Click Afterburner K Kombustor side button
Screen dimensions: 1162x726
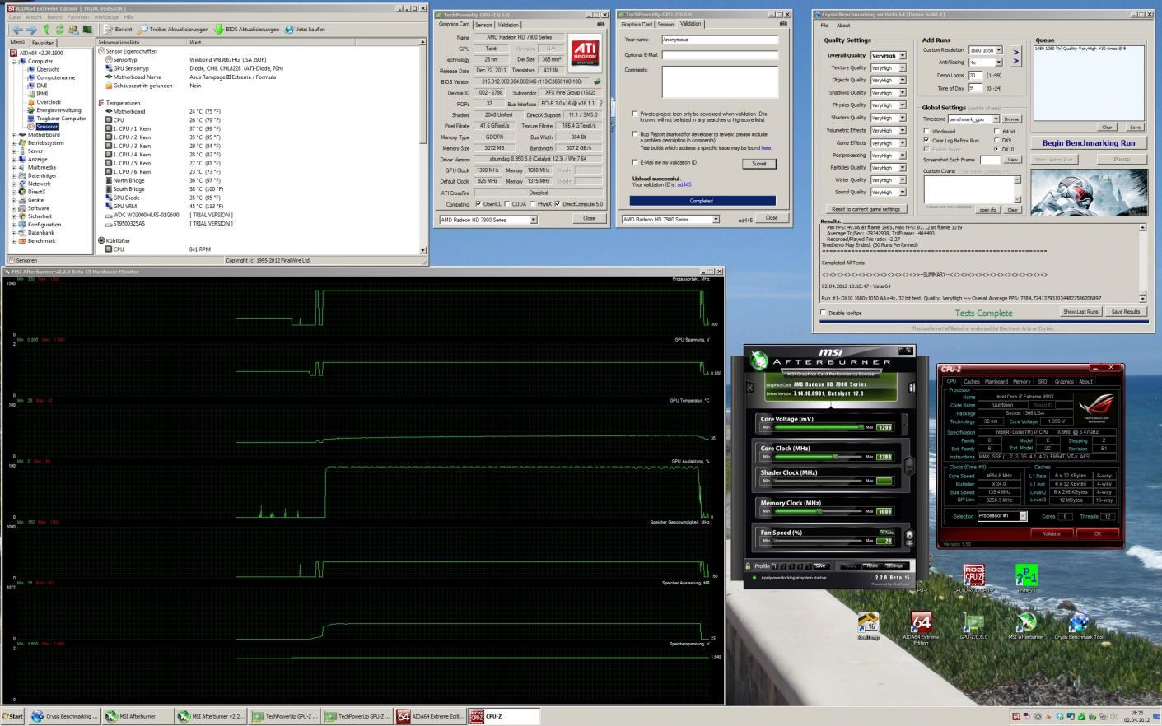749,387
